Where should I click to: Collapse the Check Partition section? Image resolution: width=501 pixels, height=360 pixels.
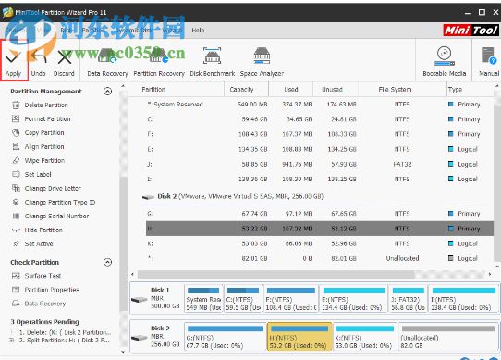click(107, 263)
